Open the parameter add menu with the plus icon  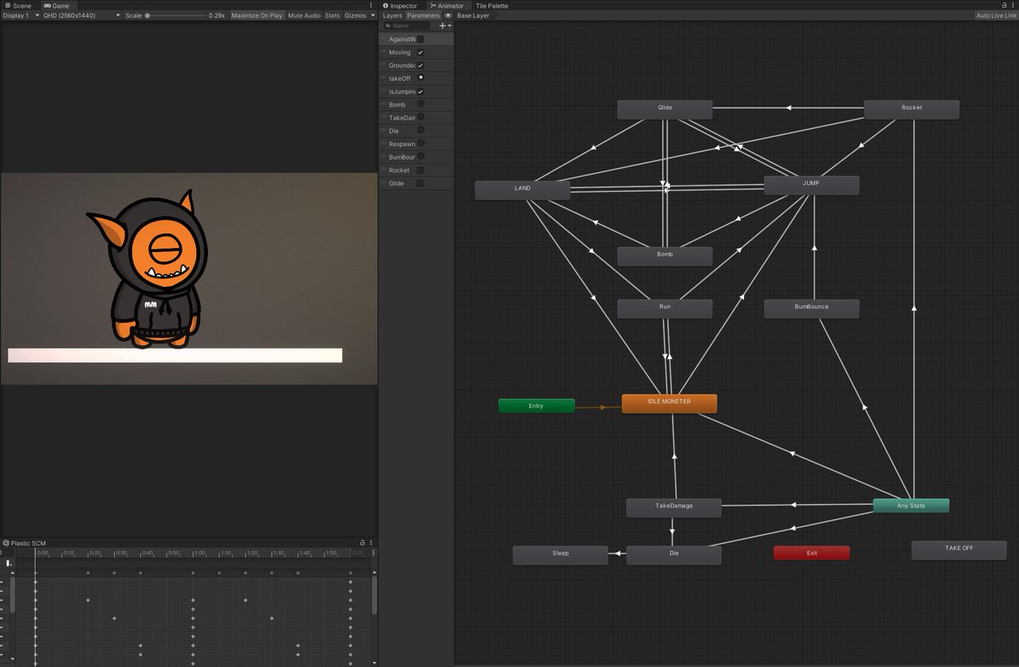pyautogui.click(x=442, y=25)
